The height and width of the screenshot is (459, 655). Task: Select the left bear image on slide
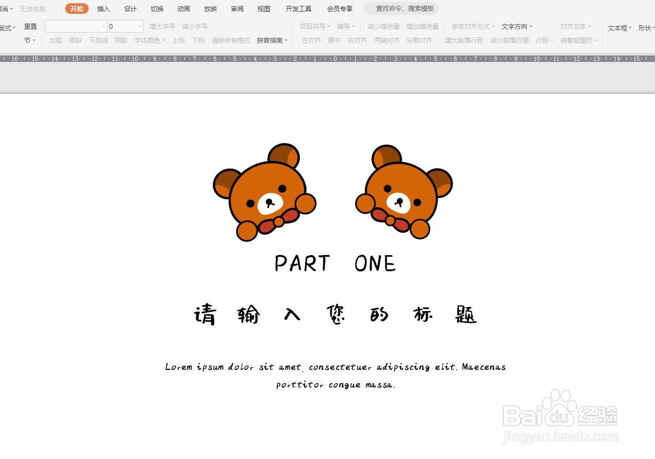pyautogui.click(x=264, y=192)
